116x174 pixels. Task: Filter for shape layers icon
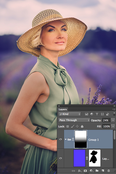click(102, 114)
